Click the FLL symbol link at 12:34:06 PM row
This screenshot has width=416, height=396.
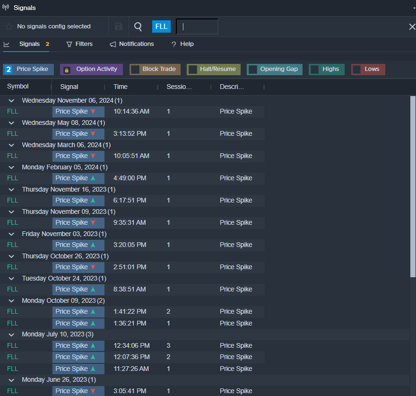12,346
